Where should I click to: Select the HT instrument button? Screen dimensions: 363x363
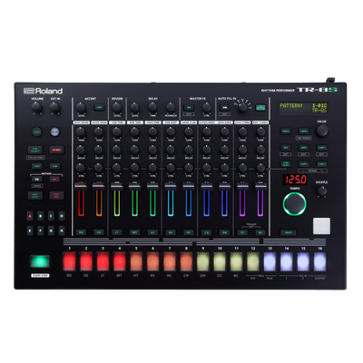click(x=152, y=232)
